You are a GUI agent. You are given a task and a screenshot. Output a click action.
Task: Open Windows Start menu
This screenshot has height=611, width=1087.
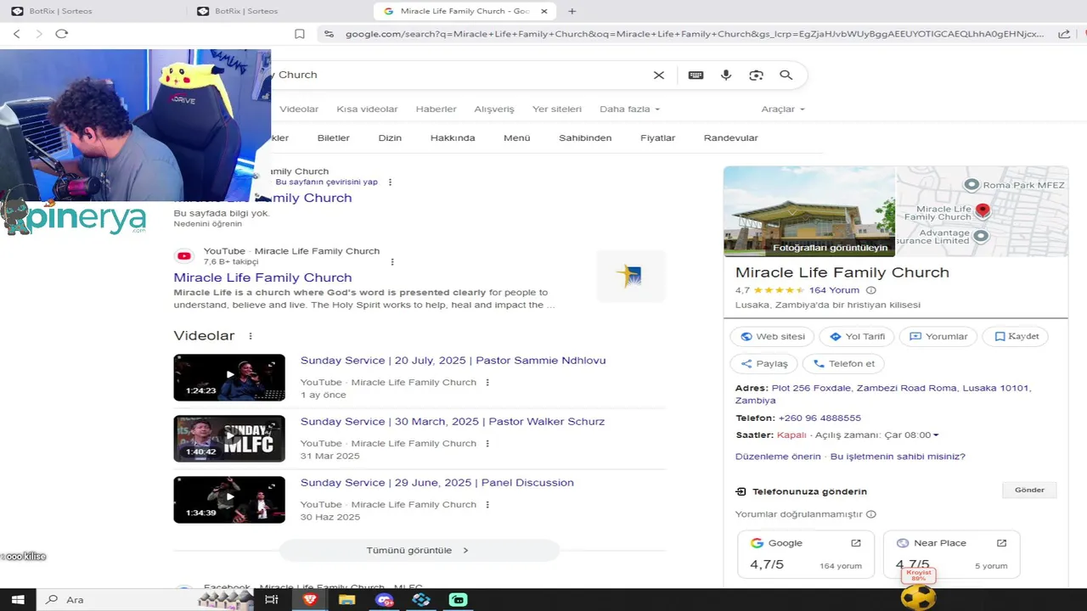[x=17, y=600]
